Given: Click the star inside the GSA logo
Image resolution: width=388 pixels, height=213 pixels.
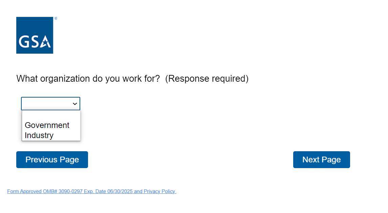Looking at the screenshot, I should tap(46, 43).
